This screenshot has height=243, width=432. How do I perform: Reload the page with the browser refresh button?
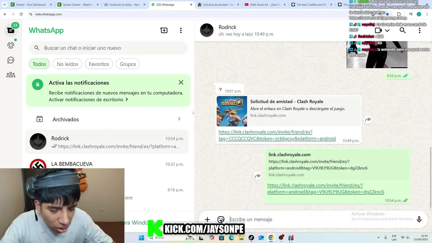click(x=21, y=14)
